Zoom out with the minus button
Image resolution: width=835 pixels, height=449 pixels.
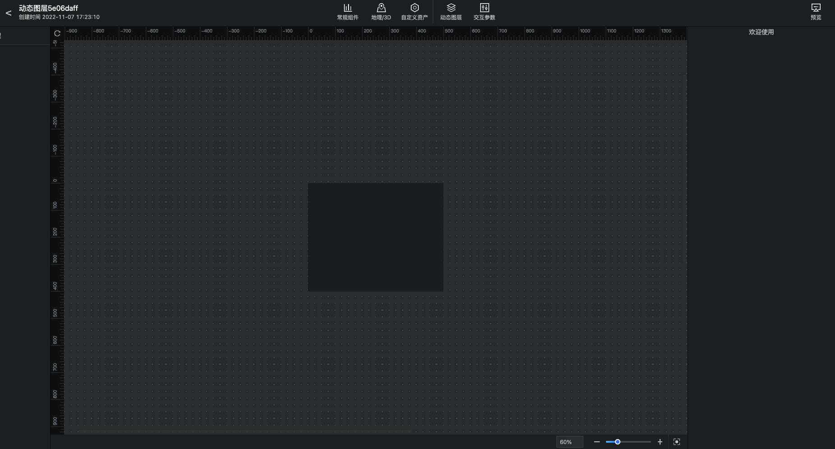[x=597, y=442]
